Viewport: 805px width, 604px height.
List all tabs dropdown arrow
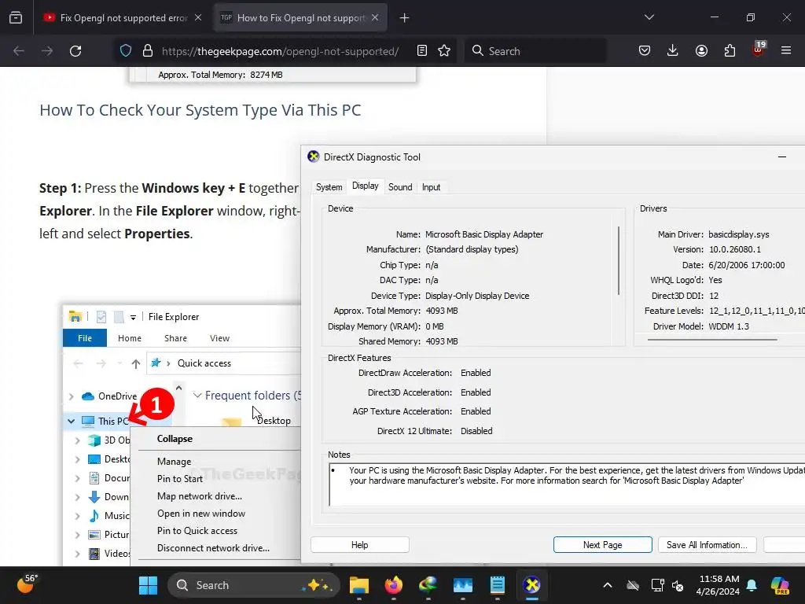(649, 17)
